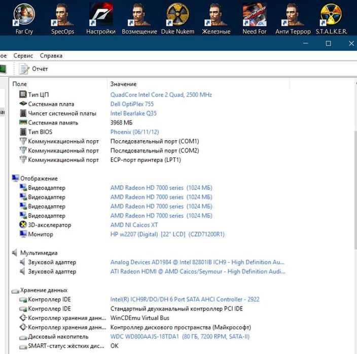Open the Intel ICH9R SATA AHCI Controller link

click(185, 299)
